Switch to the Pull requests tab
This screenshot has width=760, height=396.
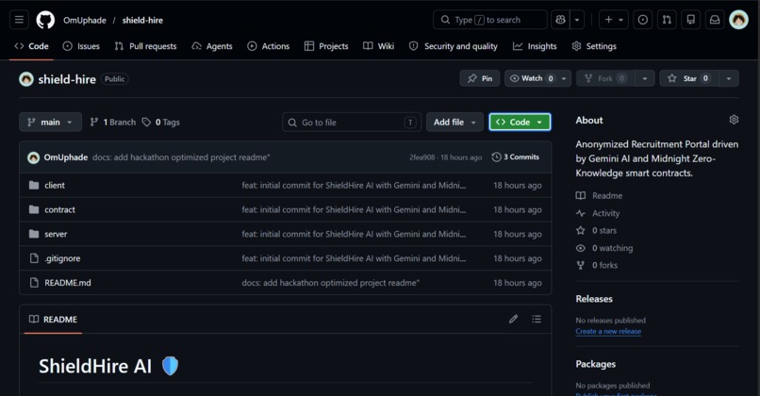(145, 46)
